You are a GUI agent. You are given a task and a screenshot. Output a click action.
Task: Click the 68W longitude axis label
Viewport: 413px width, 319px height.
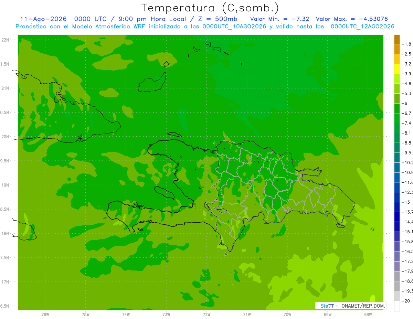[x=368, y=315]
